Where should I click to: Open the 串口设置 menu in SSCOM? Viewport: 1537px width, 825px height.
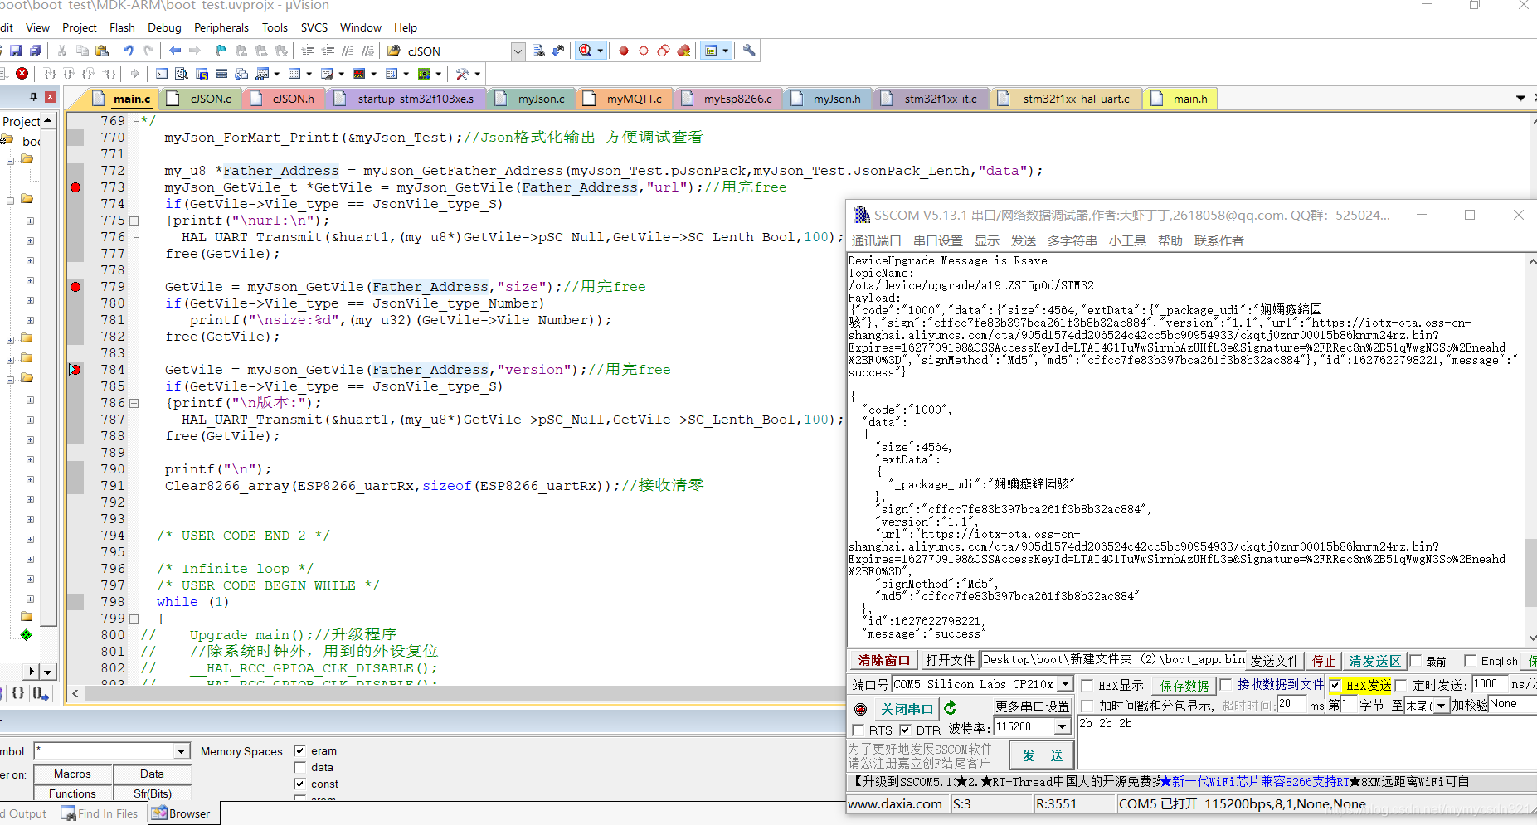point(938,241)
